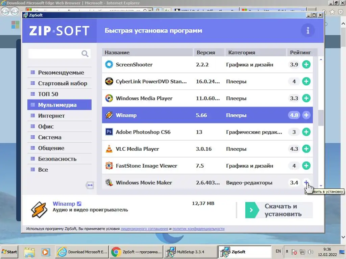Screen dimensions: 346x259
Task: Sort the list by the Название column
Action: pyautogui.click(x=147, y=52)
